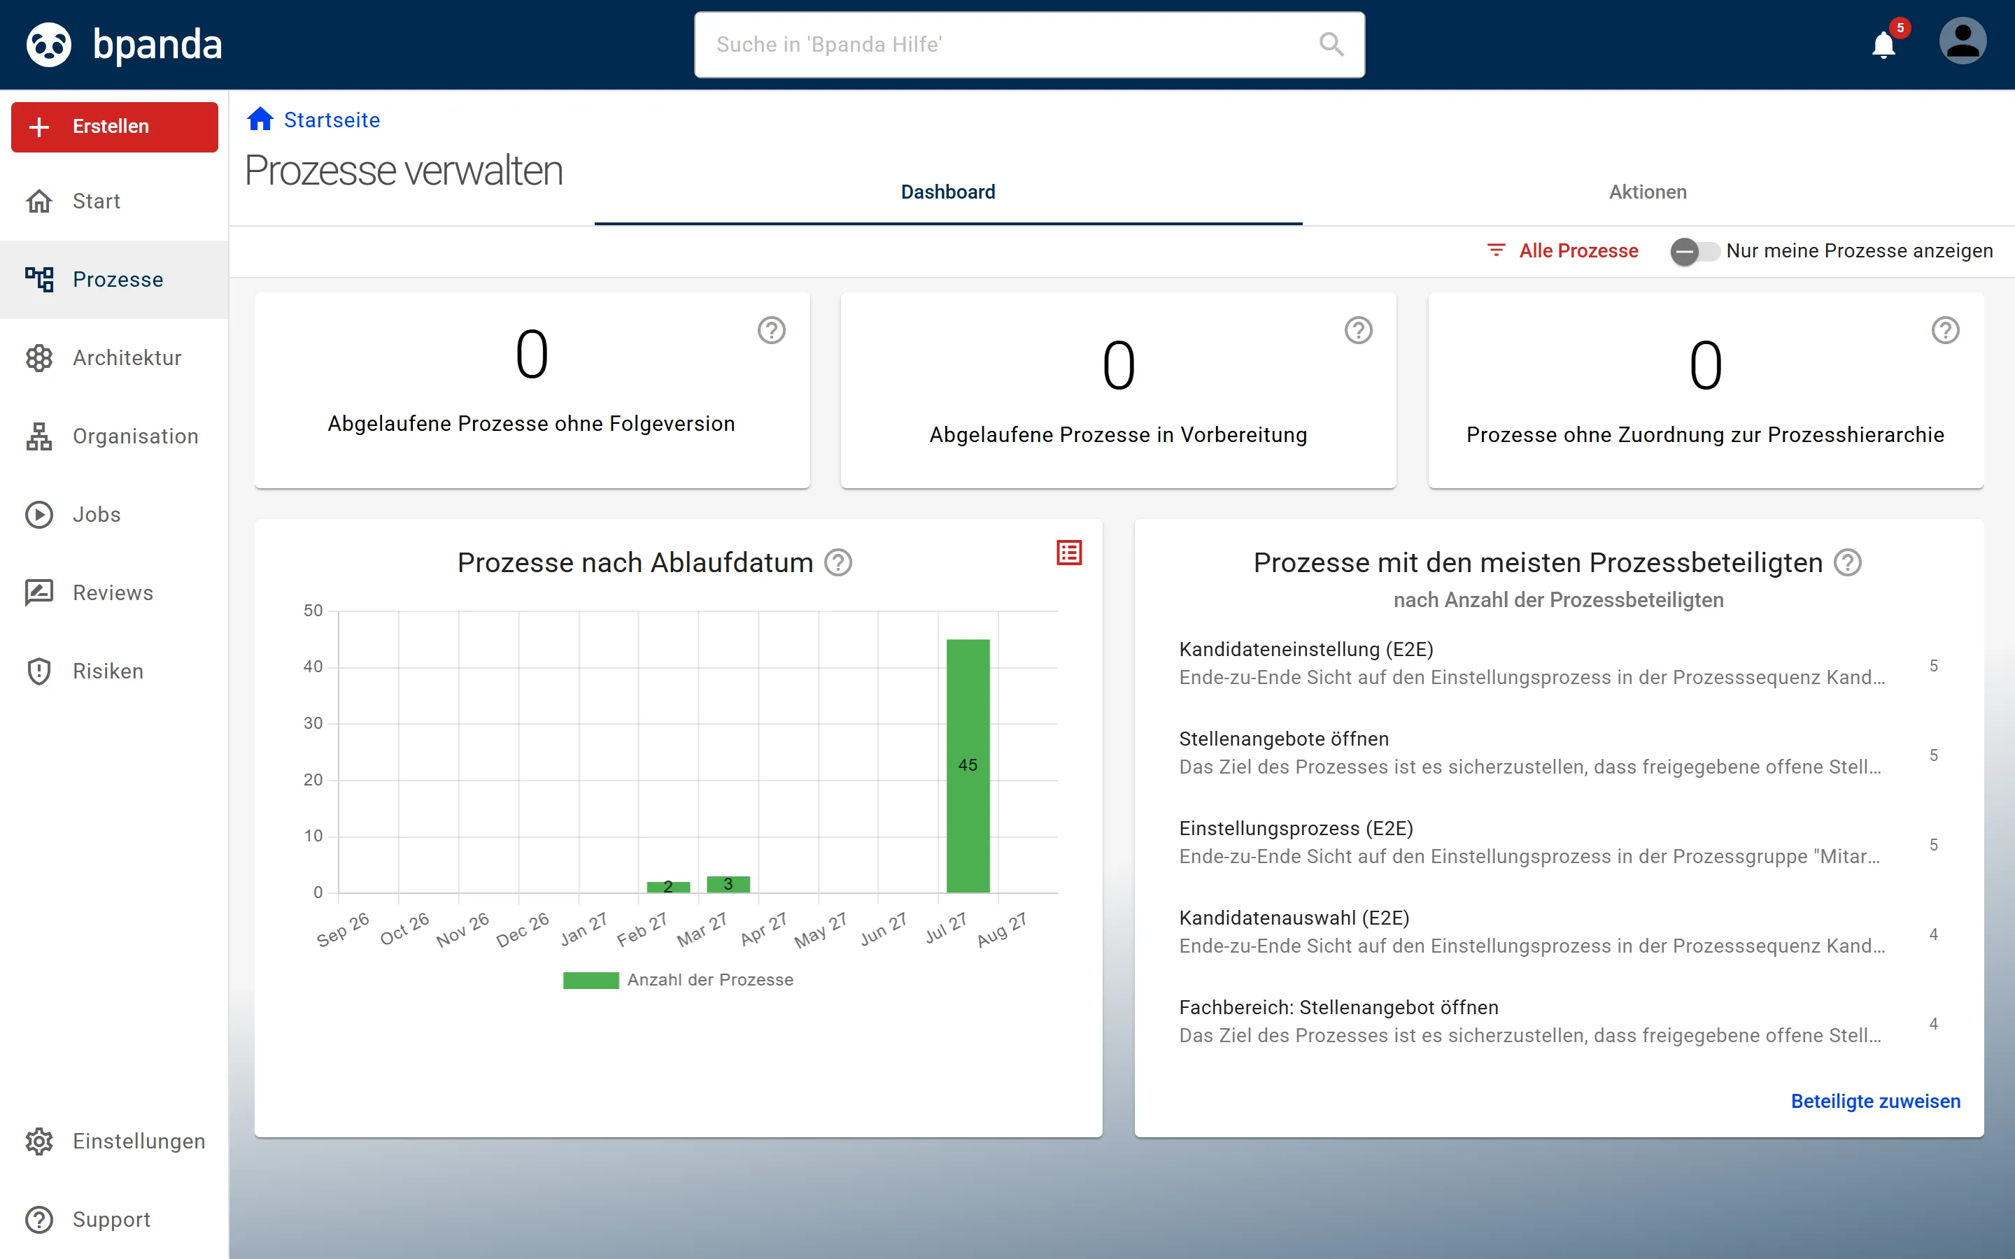Click the Mar 27 bar labeled 3
This screenshot has height=1259, width=2015.
pyautogui.click(x=728, y=884)
